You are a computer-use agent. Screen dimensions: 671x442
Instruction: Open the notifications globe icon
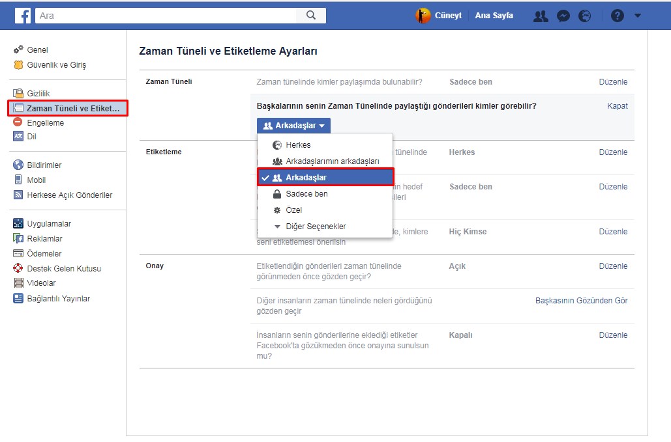585,16
